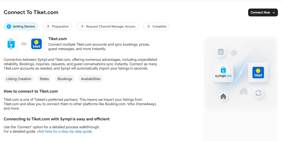The image size is (282, 141).
Task: Click the bold 'Tiket.com' heading beside logos
Action: pyautogui.click(x=58, y=39)
